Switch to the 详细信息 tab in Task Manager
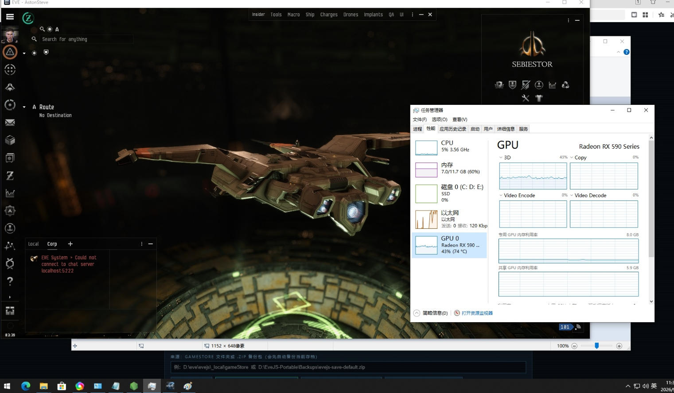The width and height of the screenshot is (674, 393). [x=506, y=129]
